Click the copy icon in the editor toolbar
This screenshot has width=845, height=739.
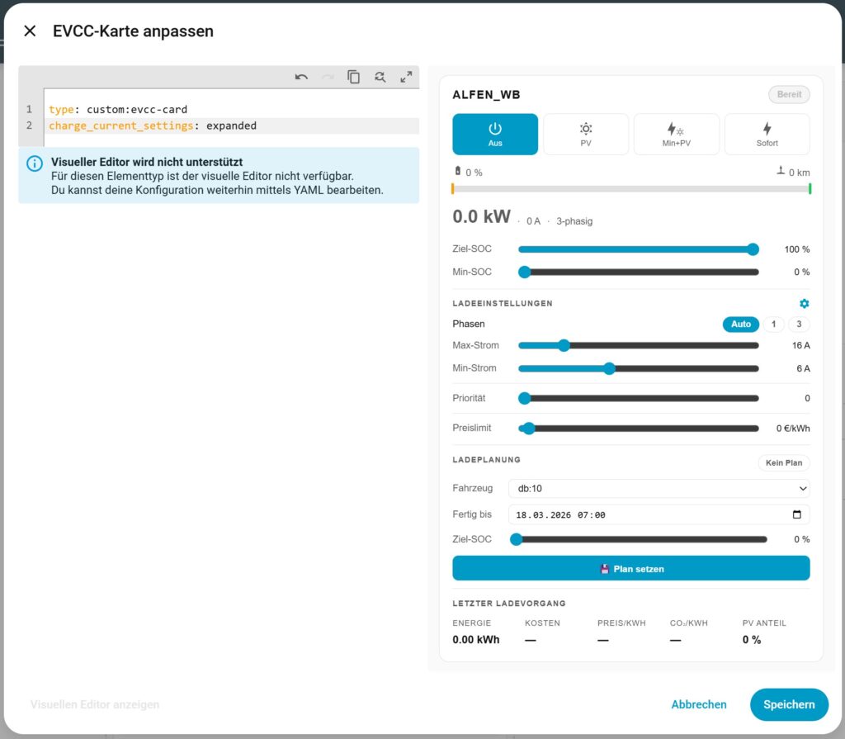353,77
